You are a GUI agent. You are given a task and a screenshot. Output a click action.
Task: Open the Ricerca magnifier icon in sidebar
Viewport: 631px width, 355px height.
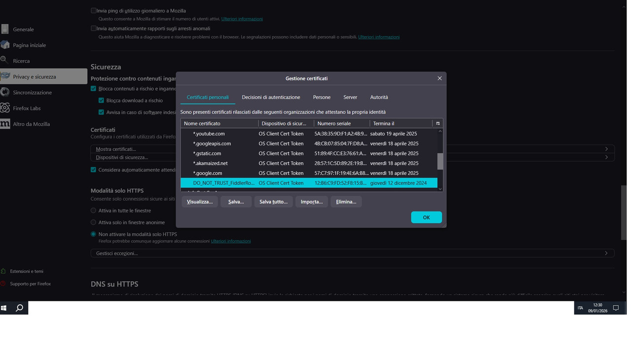coord(4,61)
